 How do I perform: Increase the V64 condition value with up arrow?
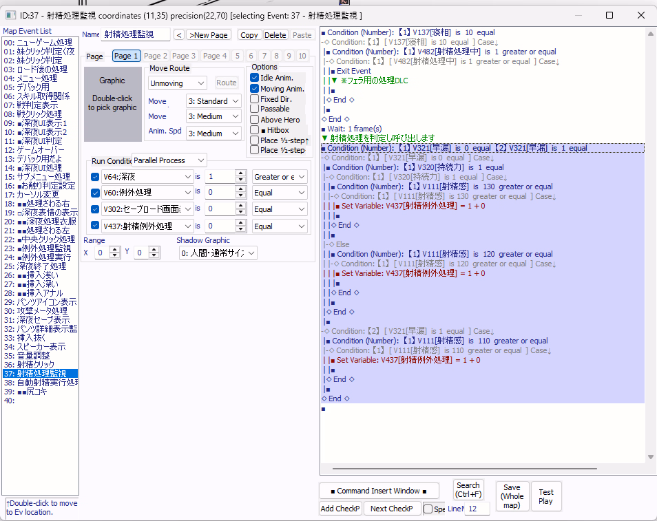[240, 173]
